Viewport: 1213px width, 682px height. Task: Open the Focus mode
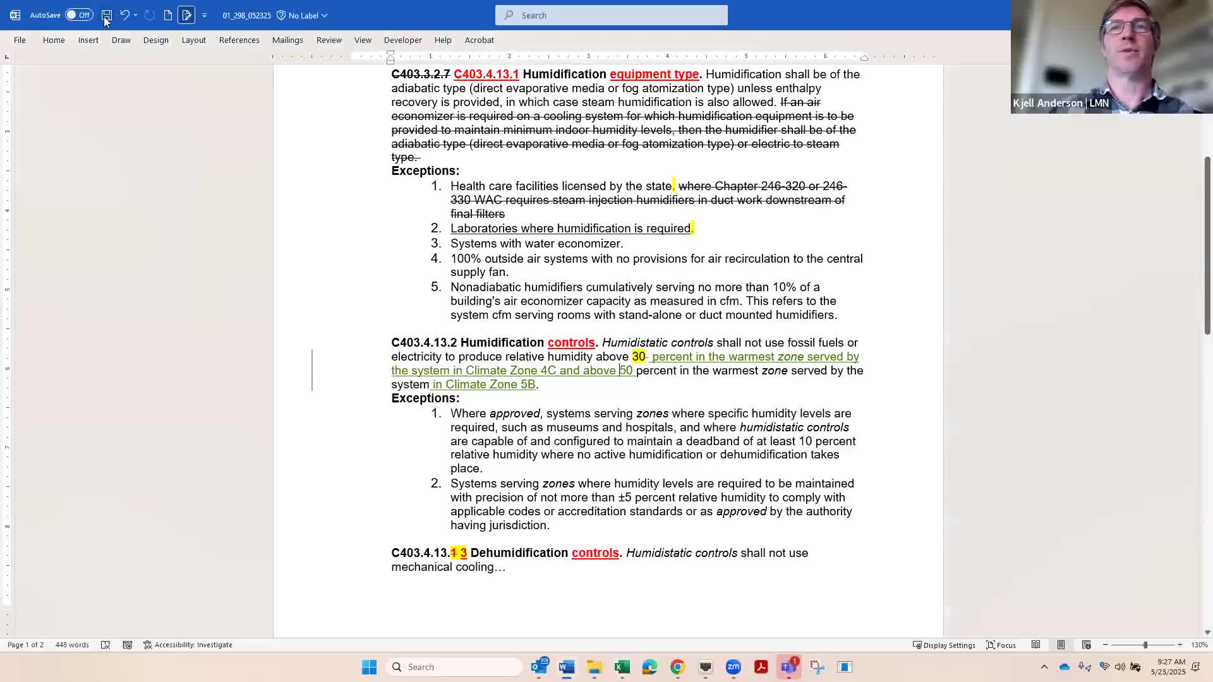(x=1001, y=645)
